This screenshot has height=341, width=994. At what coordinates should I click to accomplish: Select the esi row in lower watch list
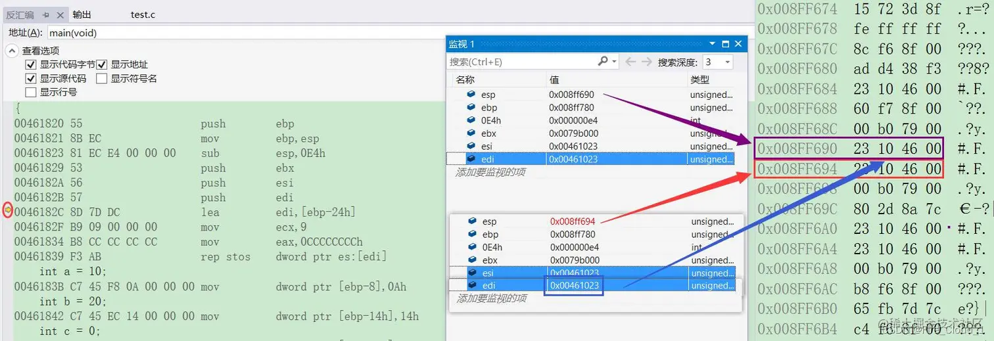pyautogui.click(x=592, y=273)
